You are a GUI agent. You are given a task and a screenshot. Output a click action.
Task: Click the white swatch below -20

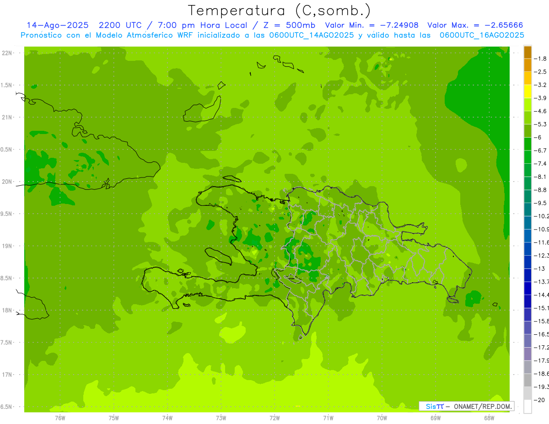point(527,406)
